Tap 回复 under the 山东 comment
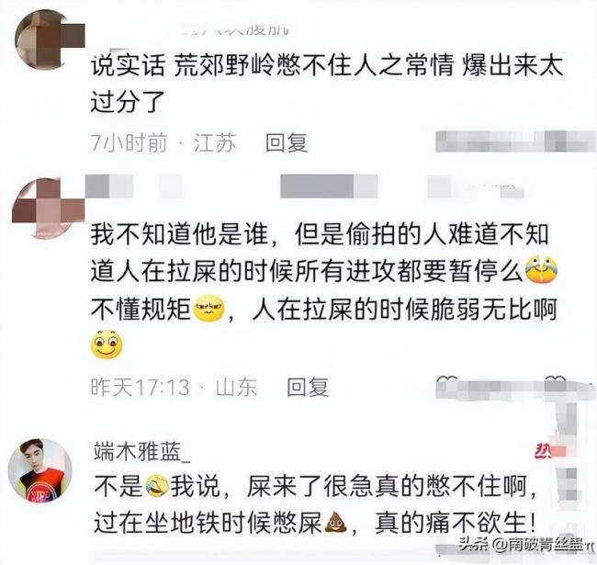The image size is (597, 565). [308, 387]
